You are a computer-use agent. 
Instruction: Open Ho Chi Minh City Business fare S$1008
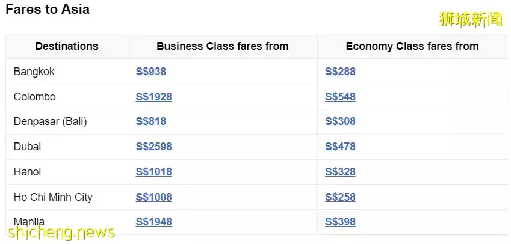pyautogui.click(x=153, y=197)
